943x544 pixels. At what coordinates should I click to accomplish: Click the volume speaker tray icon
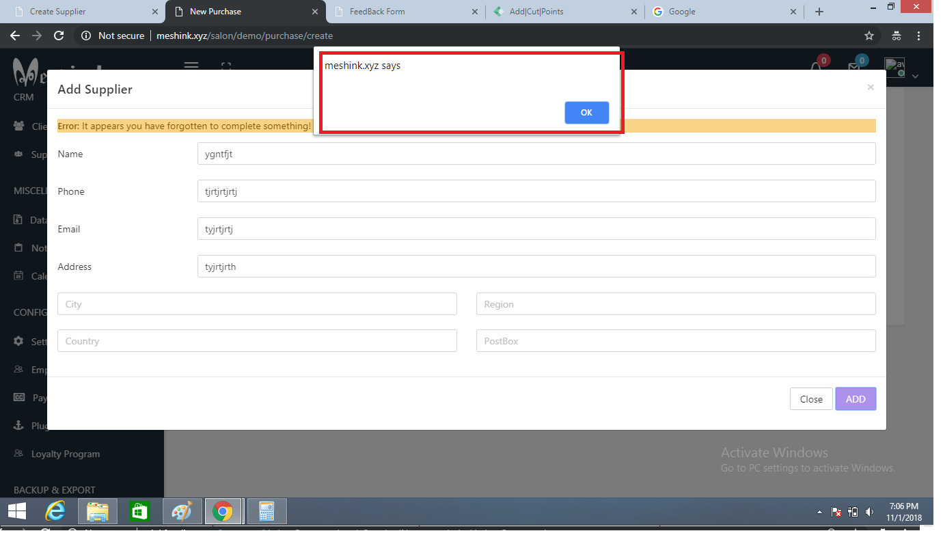point(869,512)
